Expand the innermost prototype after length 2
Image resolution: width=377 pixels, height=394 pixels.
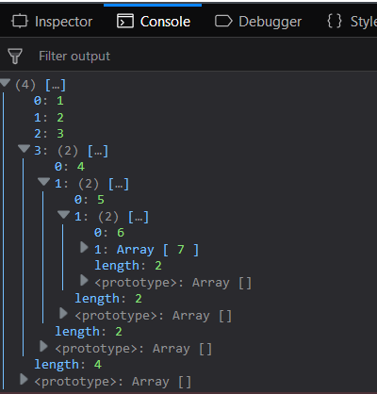84,280
